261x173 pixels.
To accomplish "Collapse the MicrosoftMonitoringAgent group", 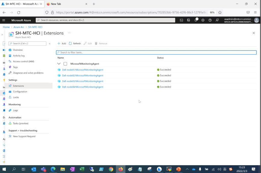I will pos(59,64).
